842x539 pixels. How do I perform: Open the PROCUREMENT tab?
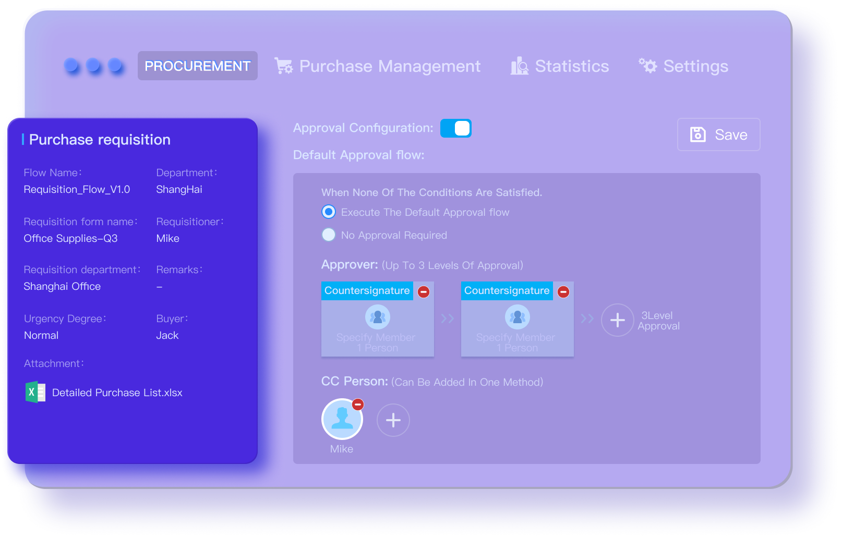[x=197, y=66]
